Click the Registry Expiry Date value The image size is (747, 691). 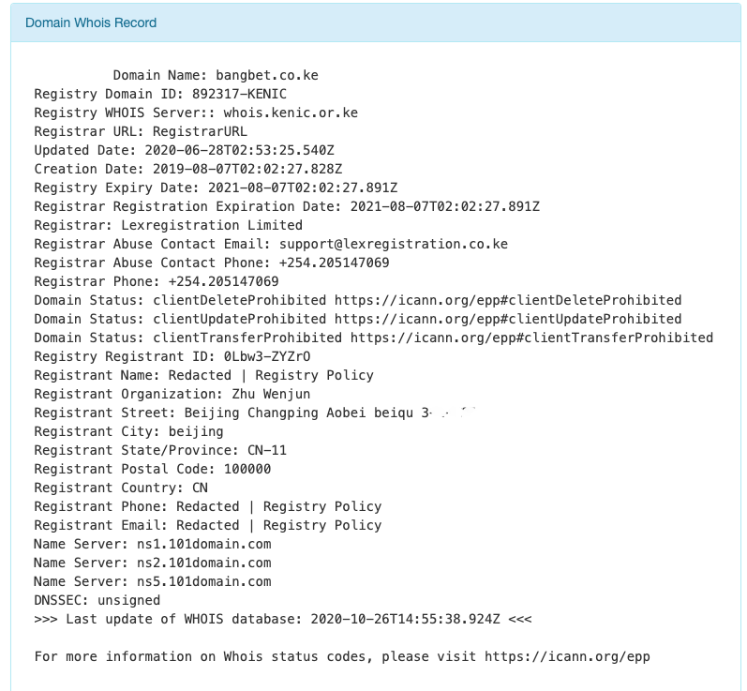(303, 188)
